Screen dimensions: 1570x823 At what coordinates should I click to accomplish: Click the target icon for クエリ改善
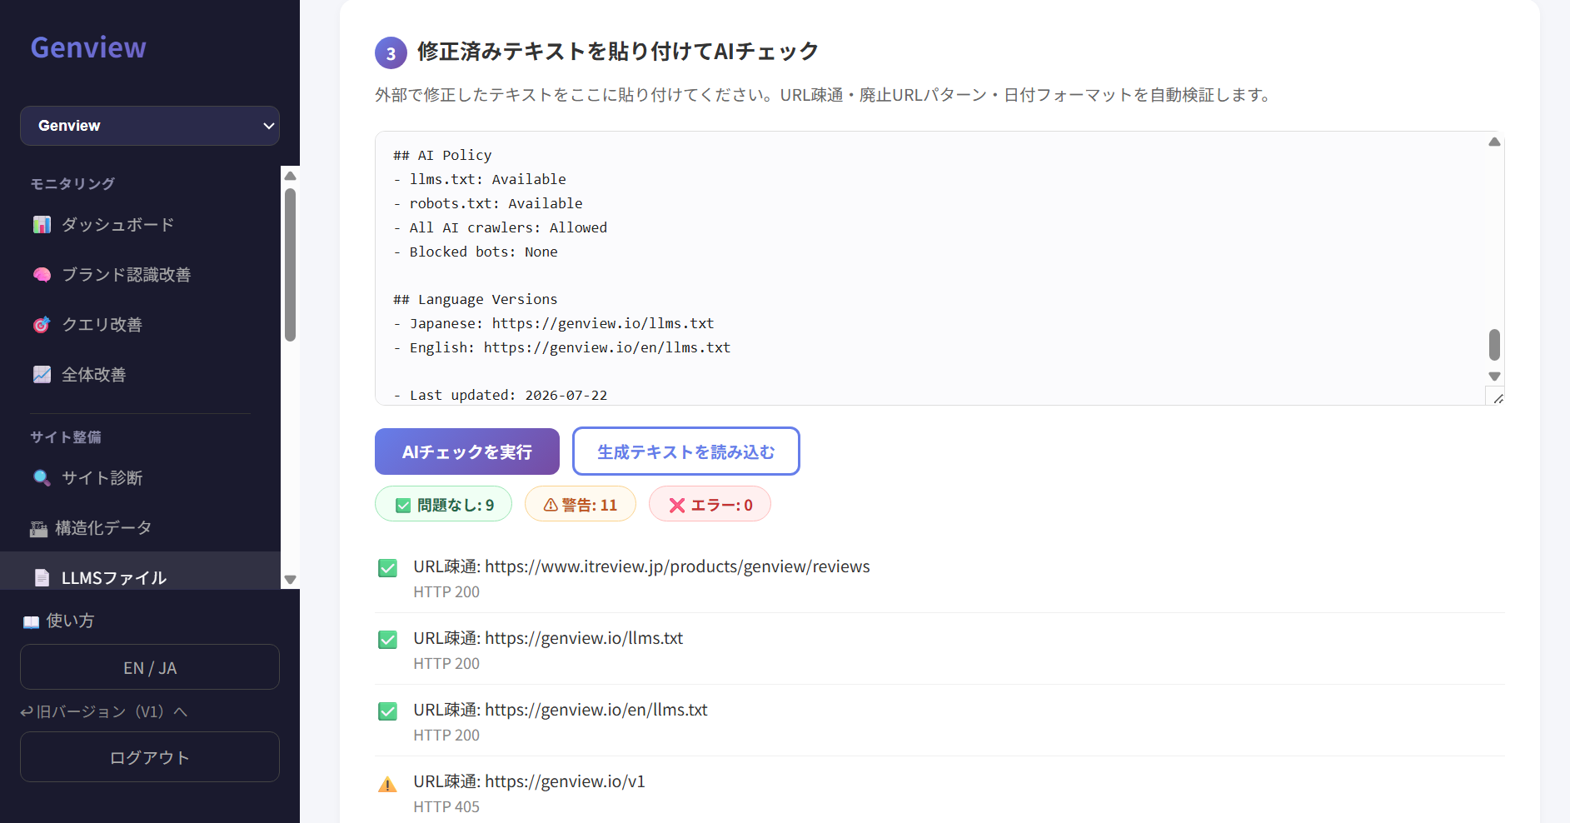pyautogui.click(x=42, y=325)
